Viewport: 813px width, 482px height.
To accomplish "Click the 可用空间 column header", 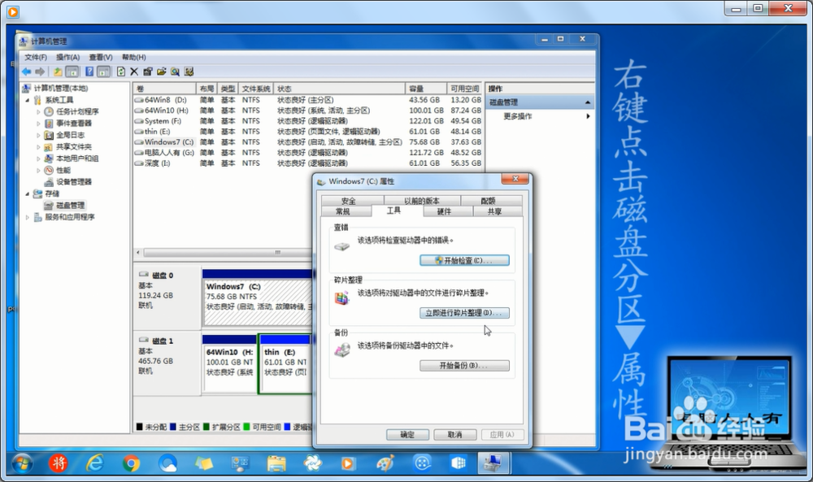I will pos(464,89).
